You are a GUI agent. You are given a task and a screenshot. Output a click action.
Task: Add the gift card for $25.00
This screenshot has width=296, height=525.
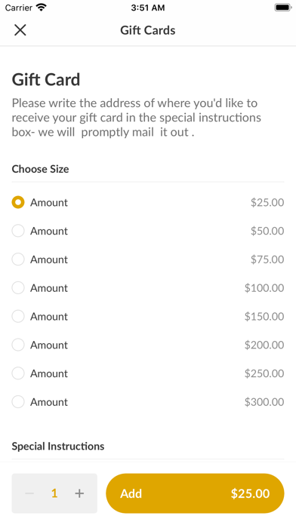pos(195,493)
